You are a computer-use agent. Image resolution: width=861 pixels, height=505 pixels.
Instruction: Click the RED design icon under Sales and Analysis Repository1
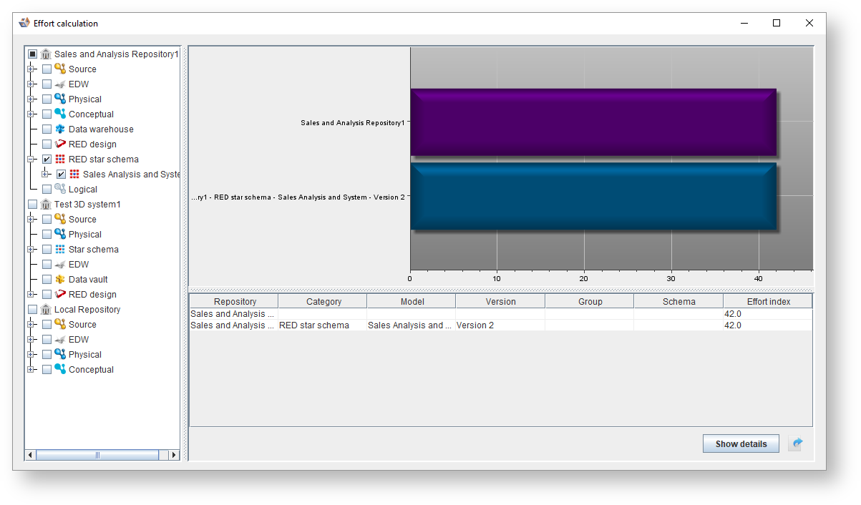[x=60, y=144]
